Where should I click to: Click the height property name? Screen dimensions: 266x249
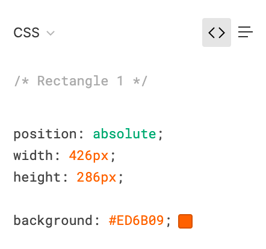37,177
